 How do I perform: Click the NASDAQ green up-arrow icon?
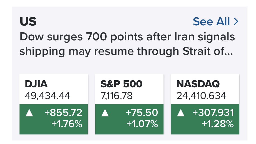[x=181, y=113]
